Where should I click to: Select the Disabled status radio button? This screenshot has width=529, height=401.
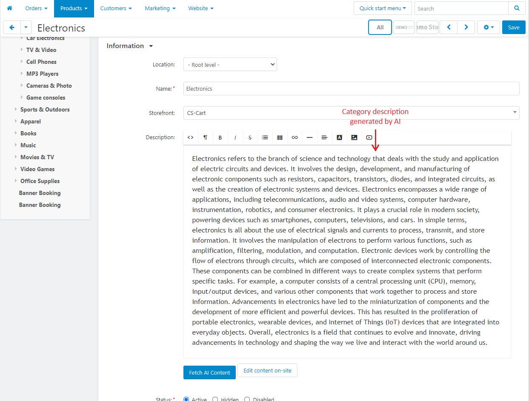click(247, 399)
